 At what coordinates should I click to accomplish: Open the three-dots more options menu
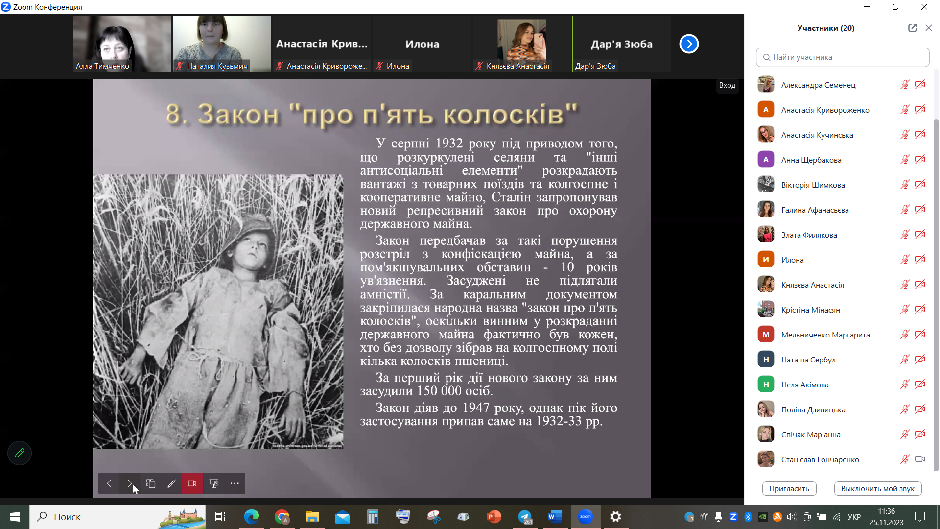[235, 483]
